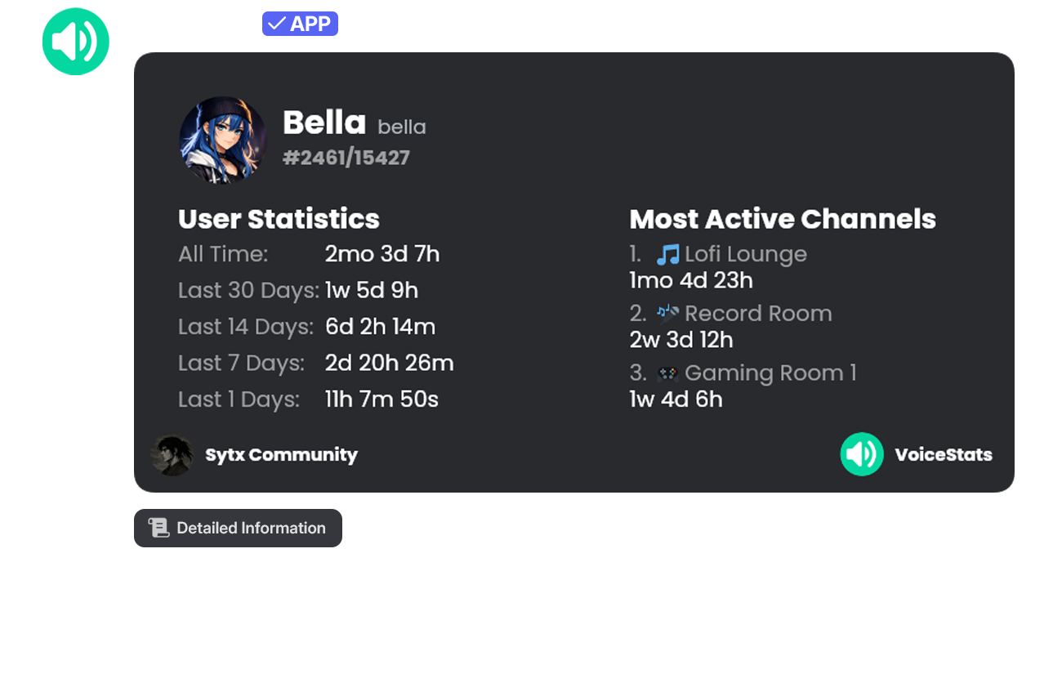This screenshot has height=696, width=1062.
Task: Click the VoiceStats bot avatar at top left
Action: (76, 42)
